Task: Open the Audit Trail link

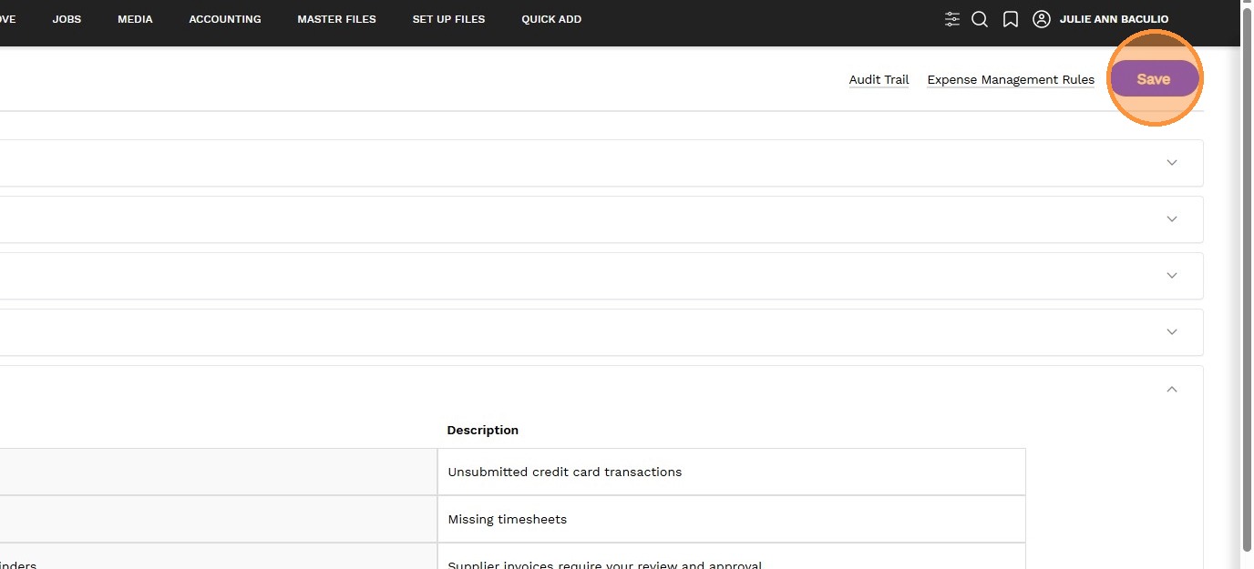Action: pyautogui.click(x=879, y=80)
